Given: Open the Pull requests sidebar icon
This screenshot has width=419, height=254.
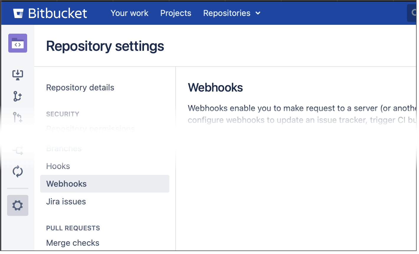Looking at the screenshot, I should pos(17,117).
